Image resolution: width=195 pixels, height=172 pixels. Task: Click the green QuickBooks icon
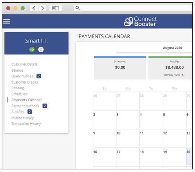pos(32,49)
